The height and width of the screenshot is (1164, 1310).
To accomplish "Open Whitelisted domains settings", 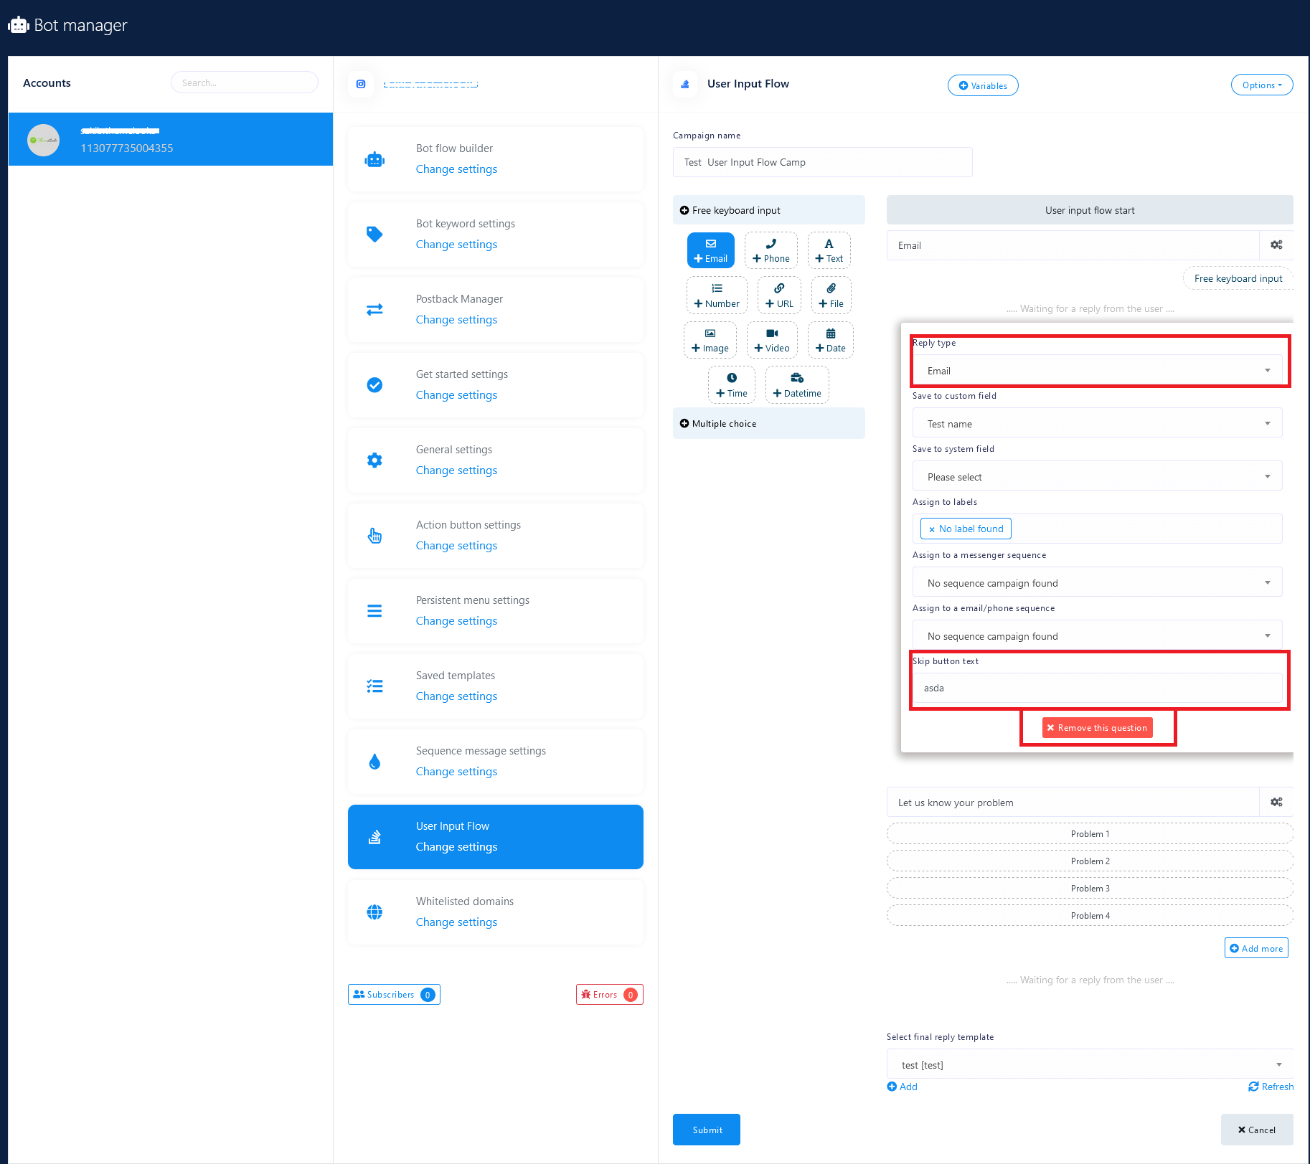I will pos(456,922).
